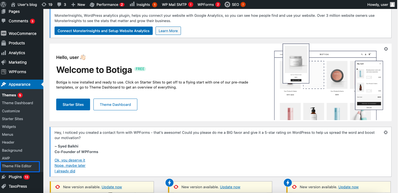Screen dimensions: 398x193
Task: Click Update now in the rightmost notice
Action: 348,187
